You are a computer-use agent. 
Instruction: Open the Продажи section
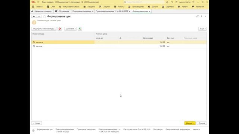pyautogui.click(x=89, y=7)
